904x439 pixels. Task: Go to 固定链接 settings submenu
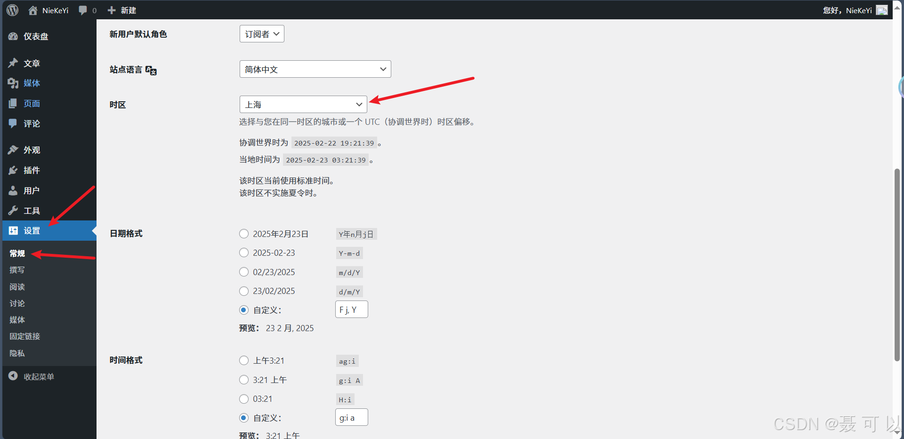25,336
